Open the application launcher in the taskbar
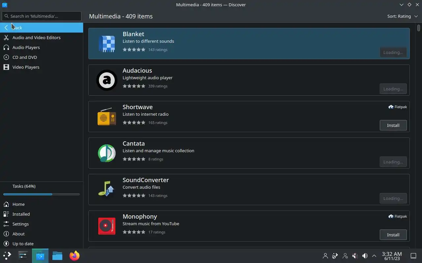Image resolution: width=422 pixels, height=263 pixels. pos(7,255)
